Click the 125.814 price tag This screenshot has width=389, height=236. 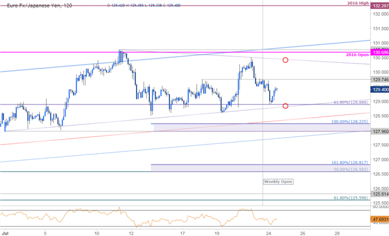380,194
